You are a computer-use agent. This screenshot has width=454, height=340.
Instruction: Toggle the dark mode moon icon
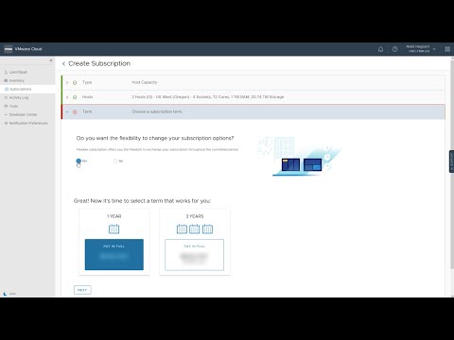coord(5,294)
